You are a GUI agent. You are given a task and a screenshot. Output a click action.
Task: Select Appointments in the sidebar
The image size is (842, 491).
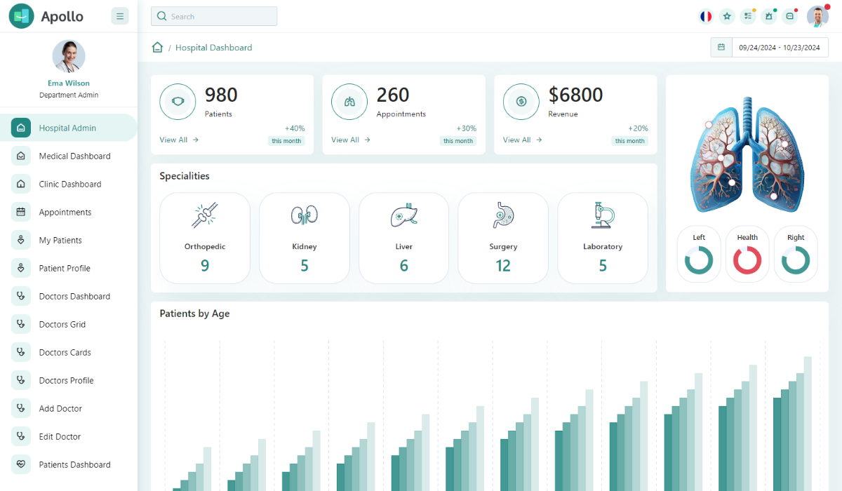click(63, 212)
